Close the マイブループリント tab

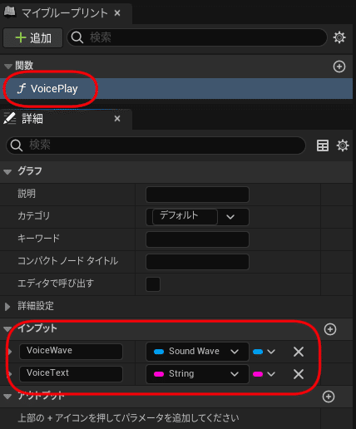pyautogui.click(x=117, y=12)
